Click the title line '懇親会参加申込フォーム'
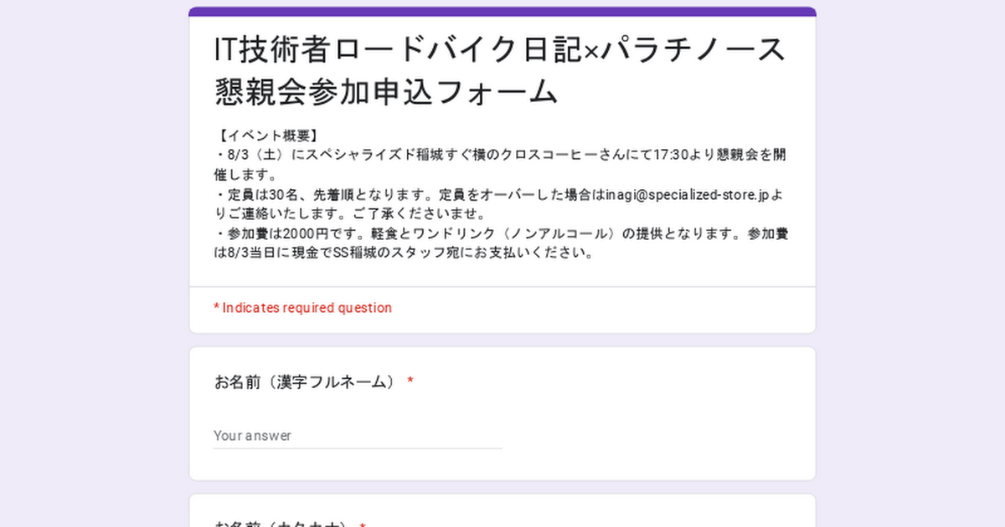 click(386, 92)
